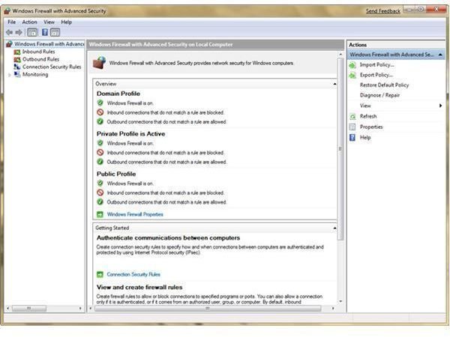
Task: Click the Inbound Rules icon in tree
Action: coord(17,52)
